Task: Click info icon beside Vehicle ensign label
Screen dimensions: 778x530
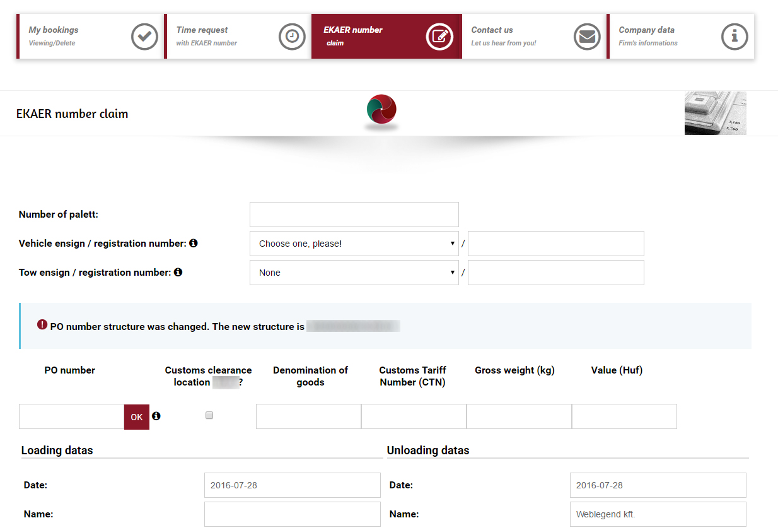Action: tap(194, 243)
